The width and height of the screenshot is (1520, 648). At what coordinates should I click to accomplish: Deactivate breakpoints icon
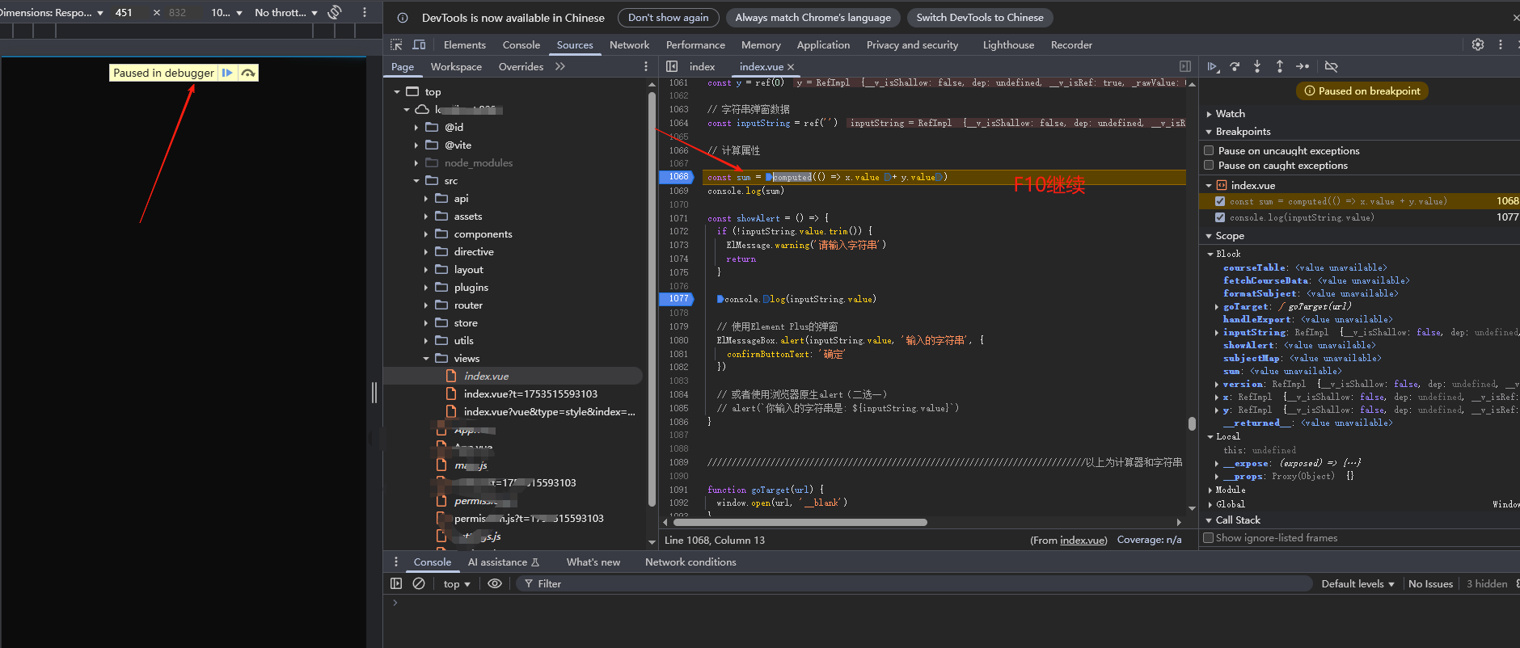(1332, 66)
